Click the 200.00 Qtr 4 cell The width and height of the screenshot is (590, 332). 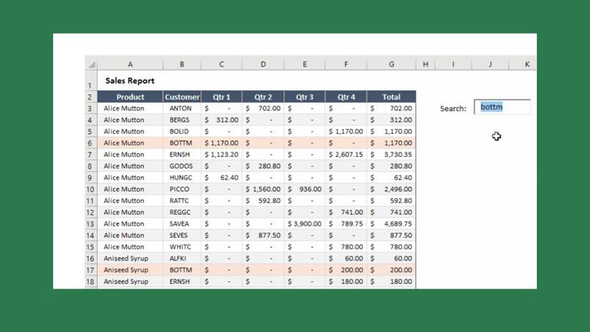[346, 270]
